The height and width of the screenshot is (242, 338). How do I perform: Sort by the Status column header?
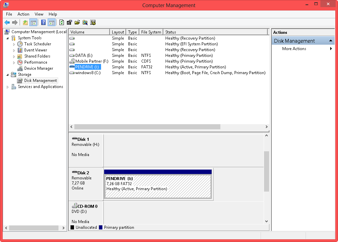(215, 32)
